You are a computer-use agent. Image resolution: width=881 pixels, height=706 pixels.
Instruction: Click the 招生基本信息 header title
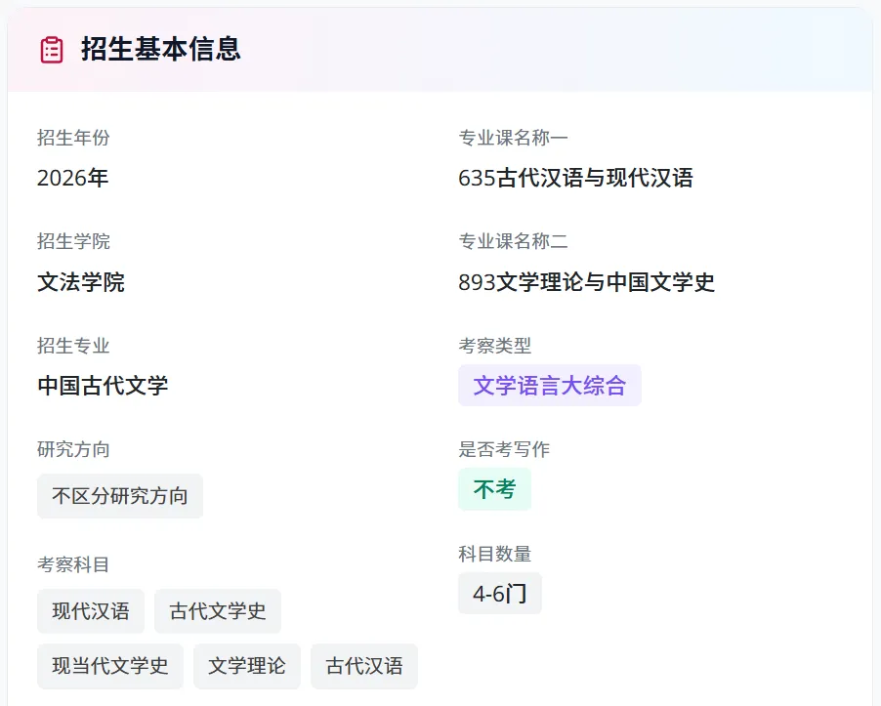point(160,50)
